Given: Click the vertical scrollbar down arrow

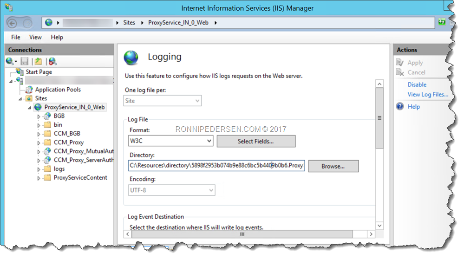Looking at the screenshot, I should point(379,226).
